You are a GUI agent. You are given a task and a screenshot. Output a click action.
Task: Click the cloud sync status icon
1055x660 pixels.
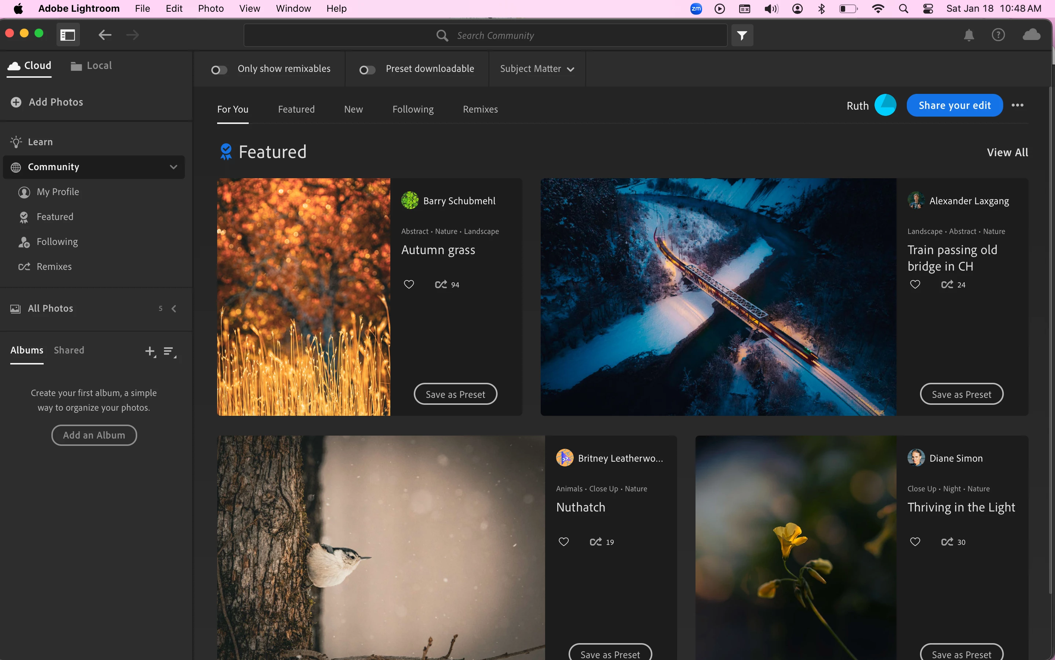pyautogui.click(x=1031, y=34)
